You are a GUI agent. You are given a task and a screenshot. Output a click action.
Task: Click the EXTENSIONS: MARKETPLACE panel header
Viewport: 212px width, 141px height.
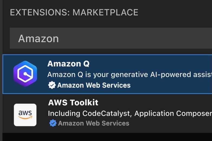click(x=74, y=12)
